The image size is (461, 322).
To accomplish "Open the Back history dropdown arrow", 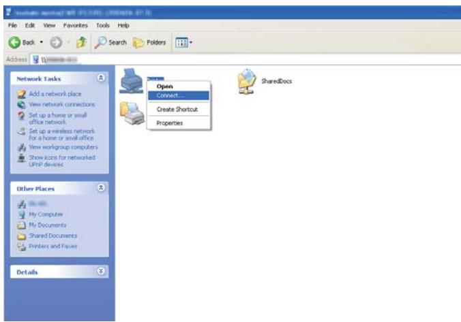I will coord(42,42).
